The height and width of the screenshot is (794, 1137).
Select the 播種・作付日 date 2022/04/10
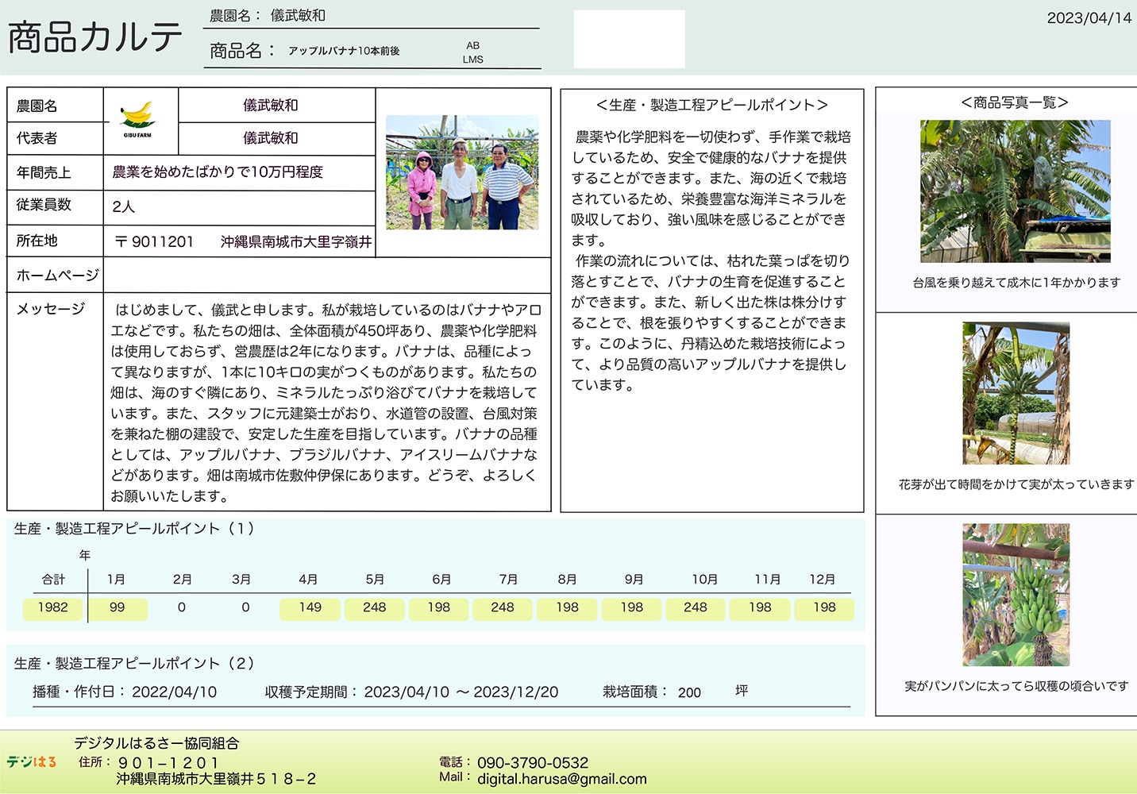point(174,692)
